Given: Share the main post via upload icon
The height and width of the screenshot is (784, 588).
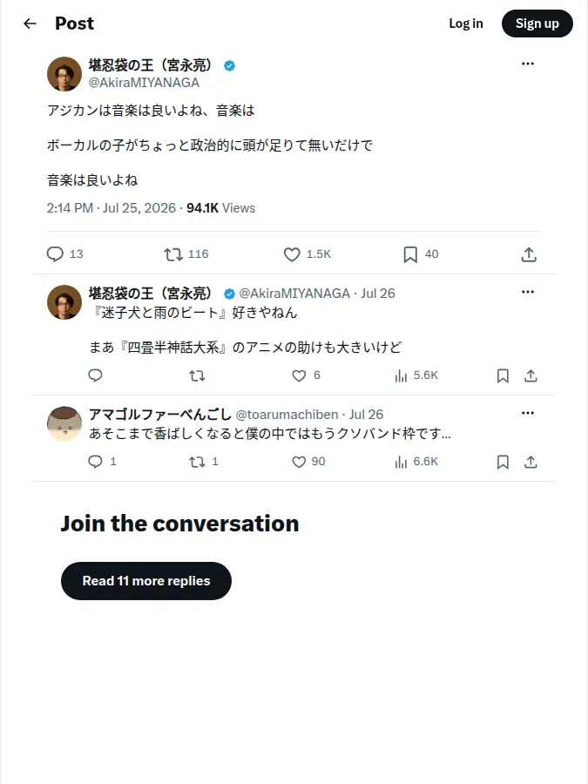Looking at the screenshot, I should tap(529, 254).
